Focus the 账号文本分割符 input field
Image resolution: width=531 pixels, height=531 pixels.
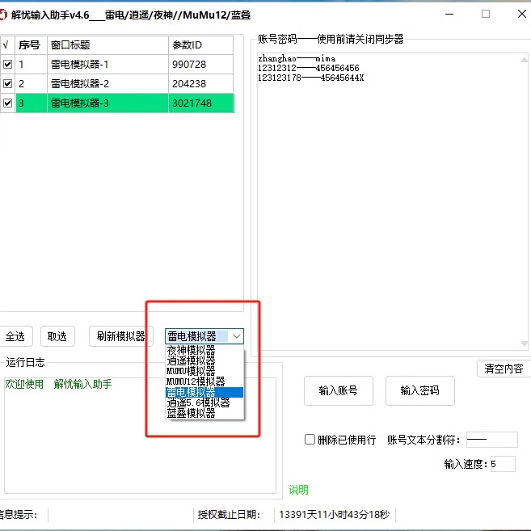point(491,440)
